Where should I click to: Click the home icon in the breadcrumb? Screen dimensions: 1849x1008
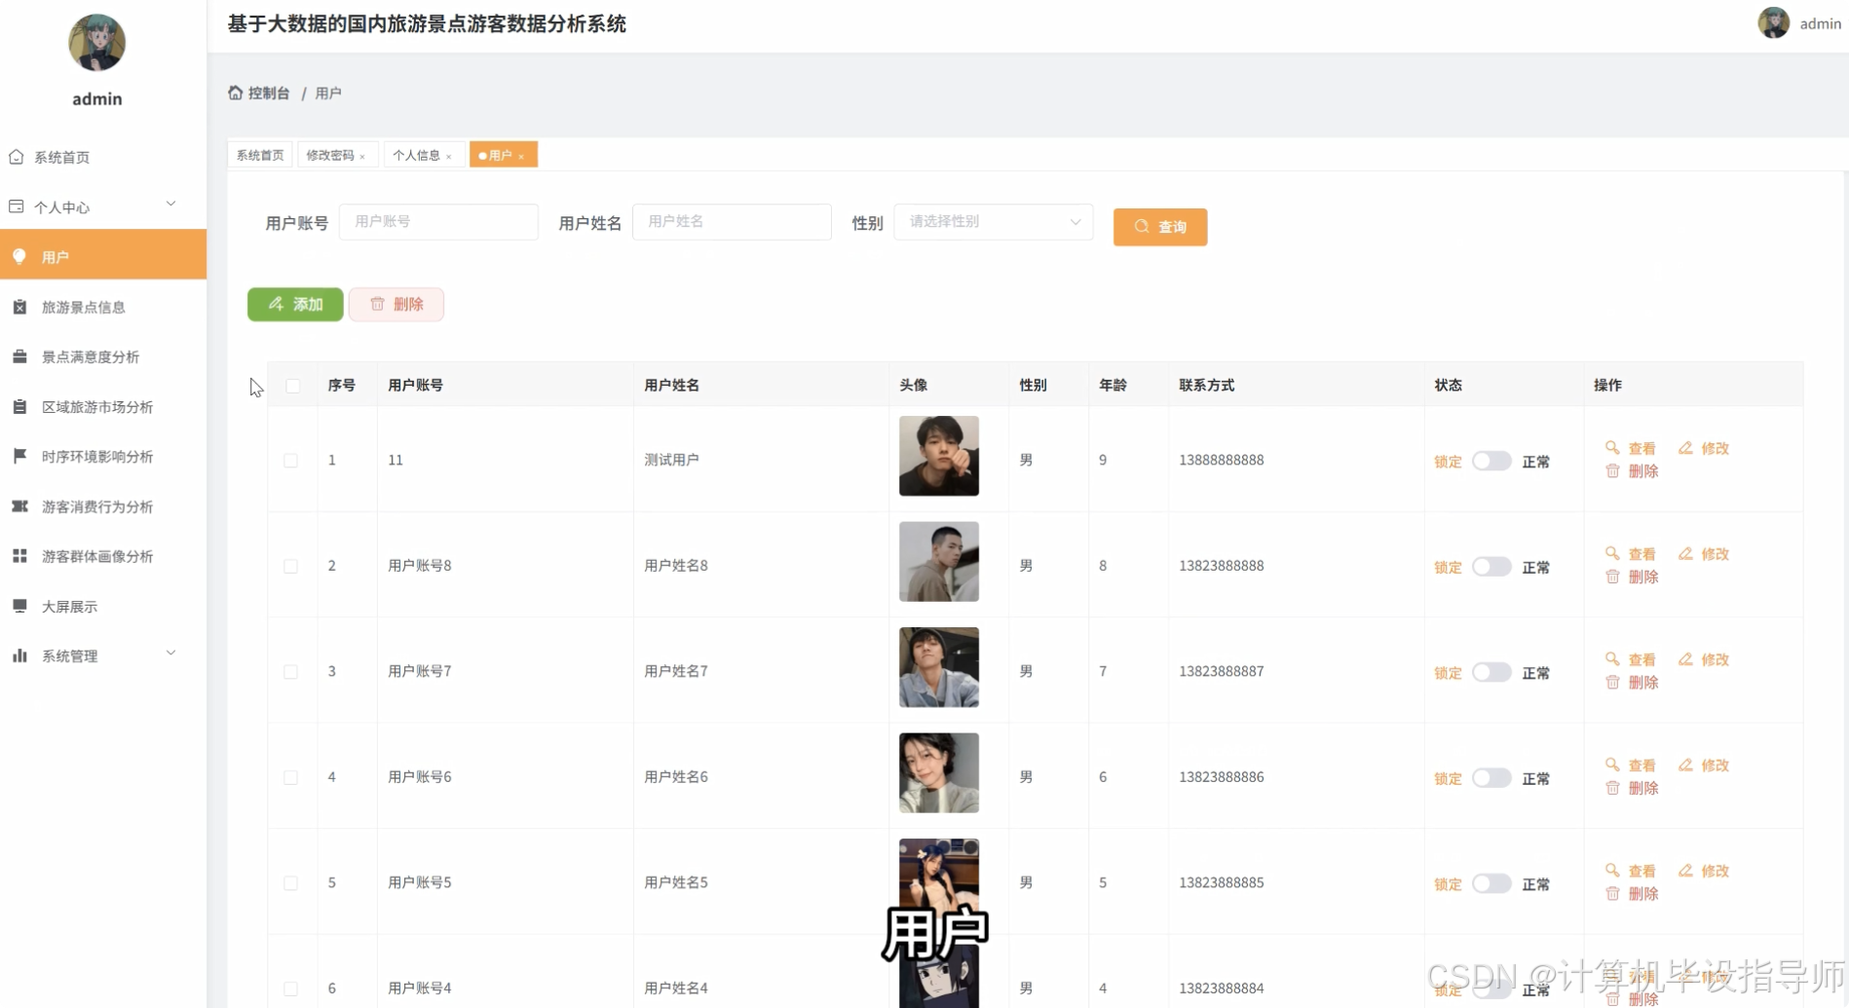point(234,92)
